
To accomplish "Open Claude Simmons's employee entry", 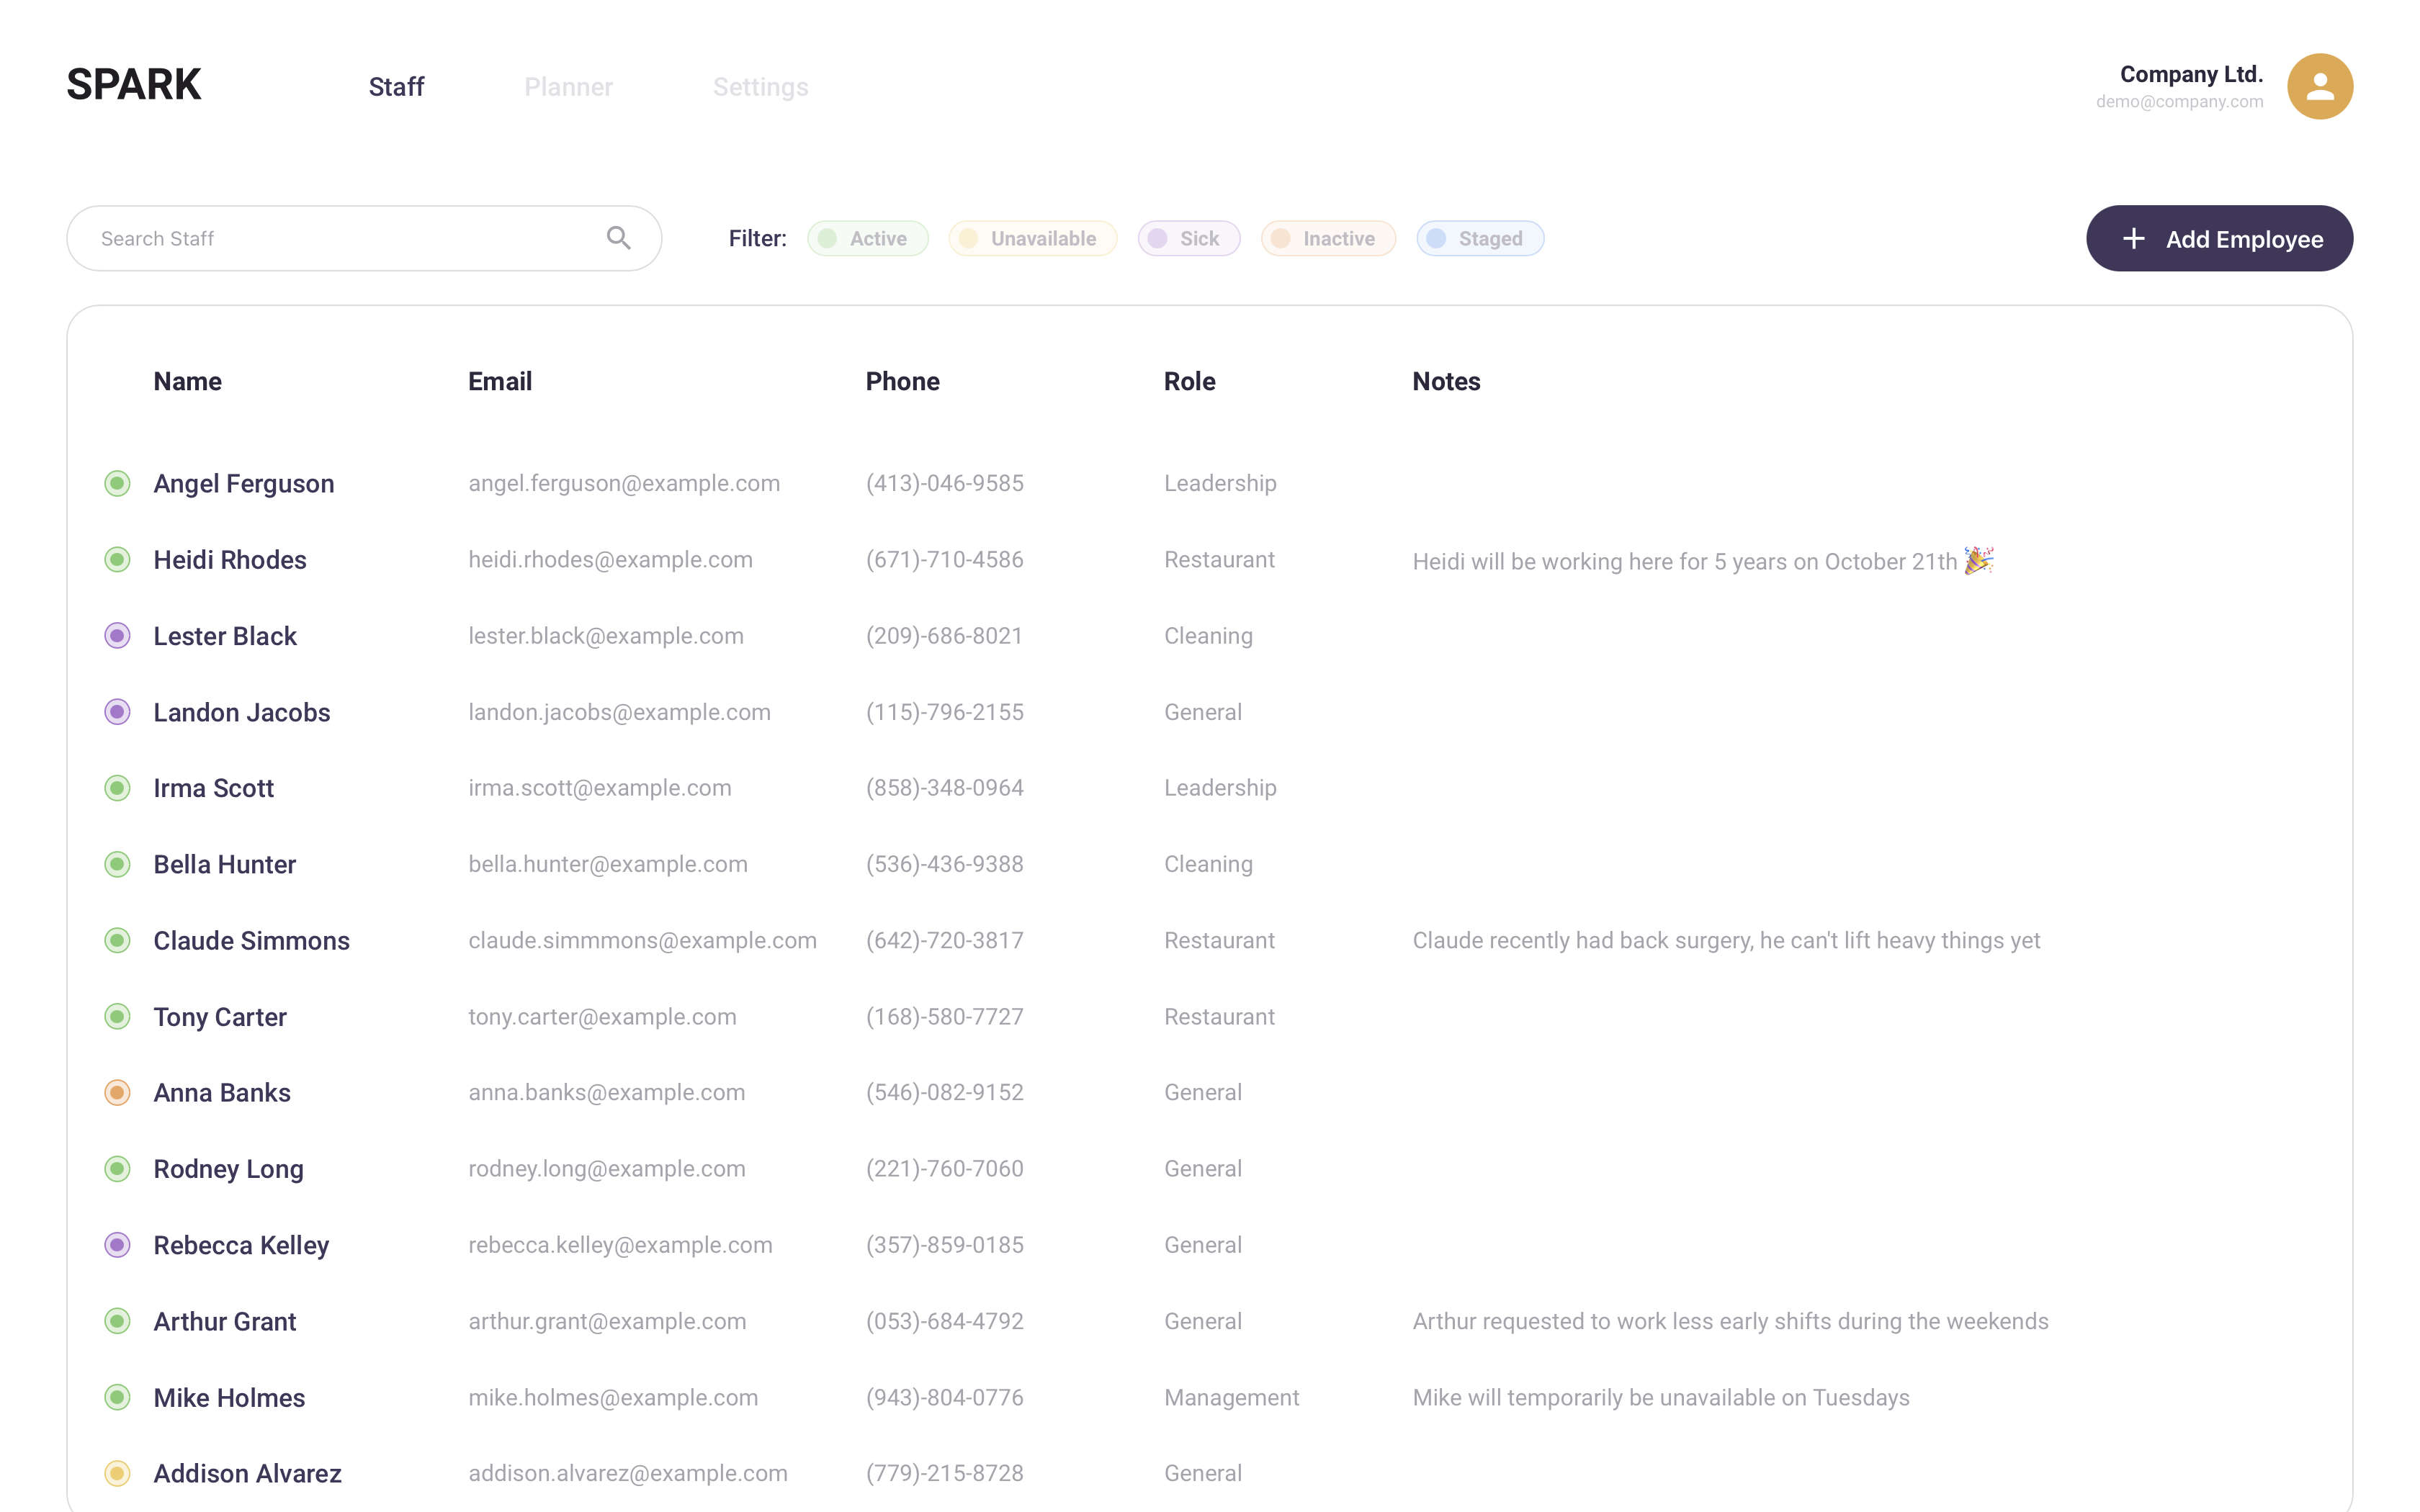I will [251, 941].
